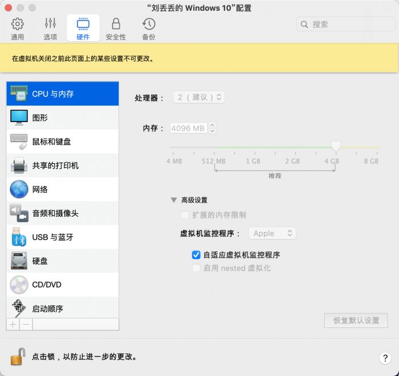Image resolution: width=399 pixels, height=376 pixels.
Task: Click the 8 GB mark on memory slider
Action: coord(371,161)
